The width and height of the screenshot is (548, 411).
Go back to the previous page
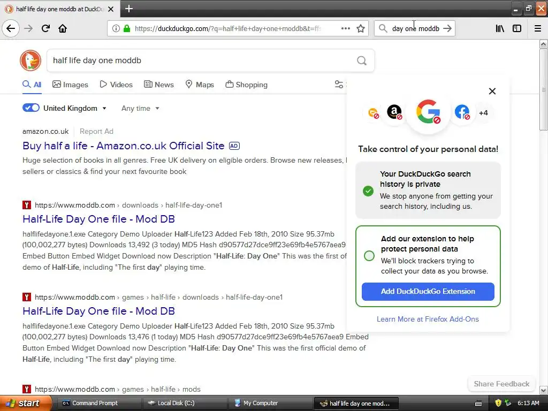click(x=11, y=28)
